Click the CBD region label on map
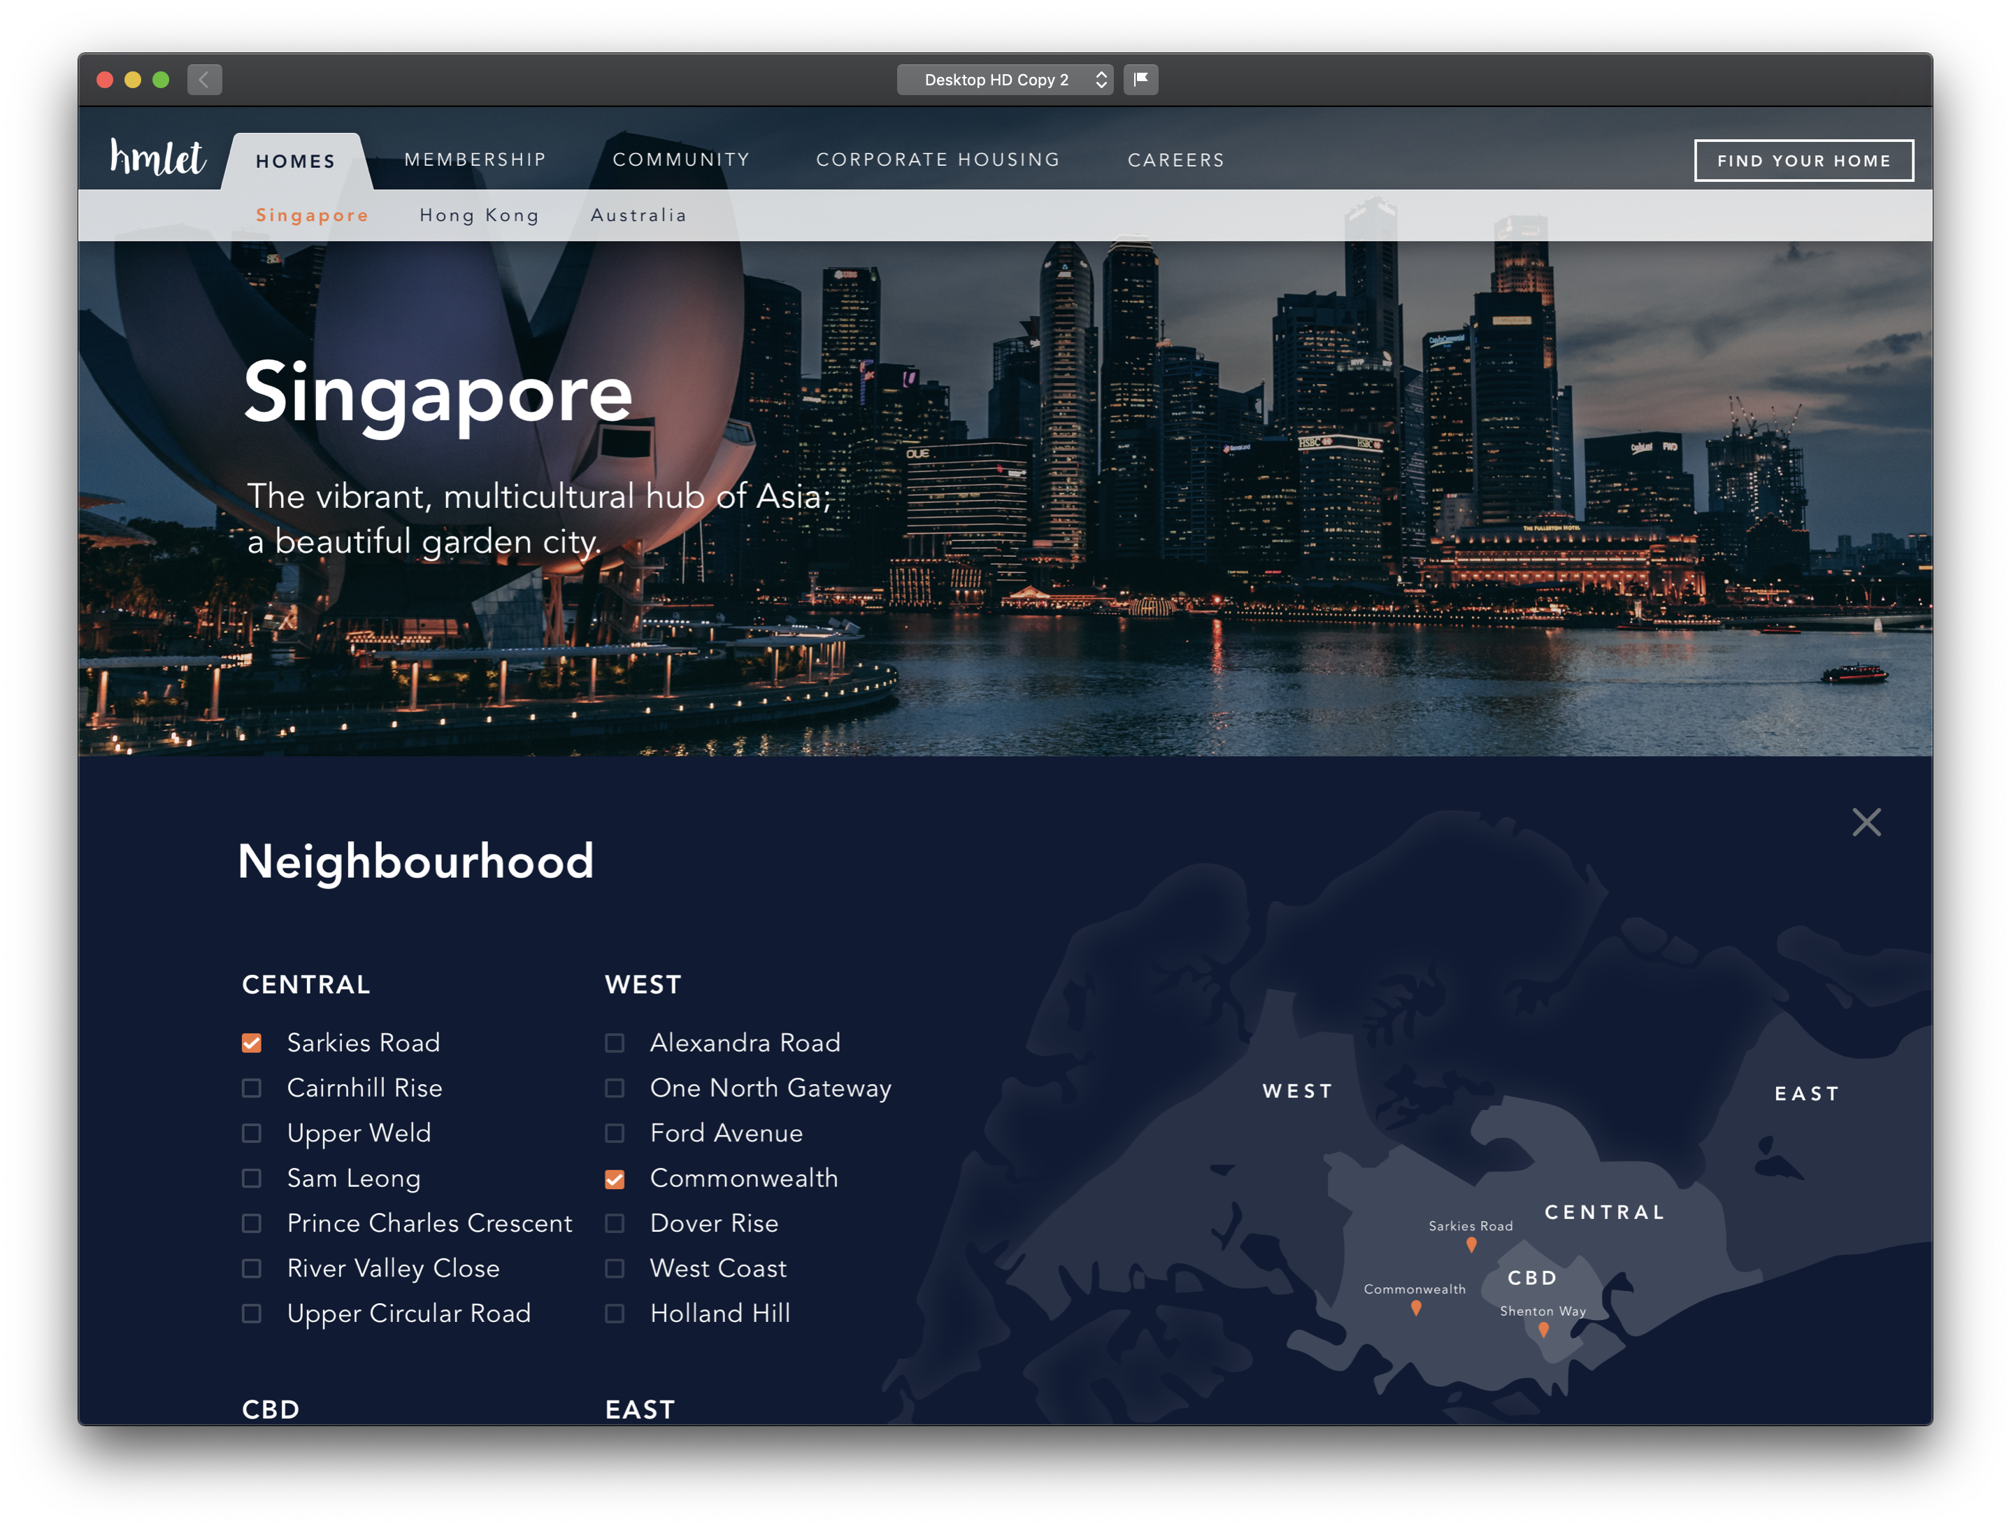Screen dimensions: 2011x1529 coord(1531,1277)
